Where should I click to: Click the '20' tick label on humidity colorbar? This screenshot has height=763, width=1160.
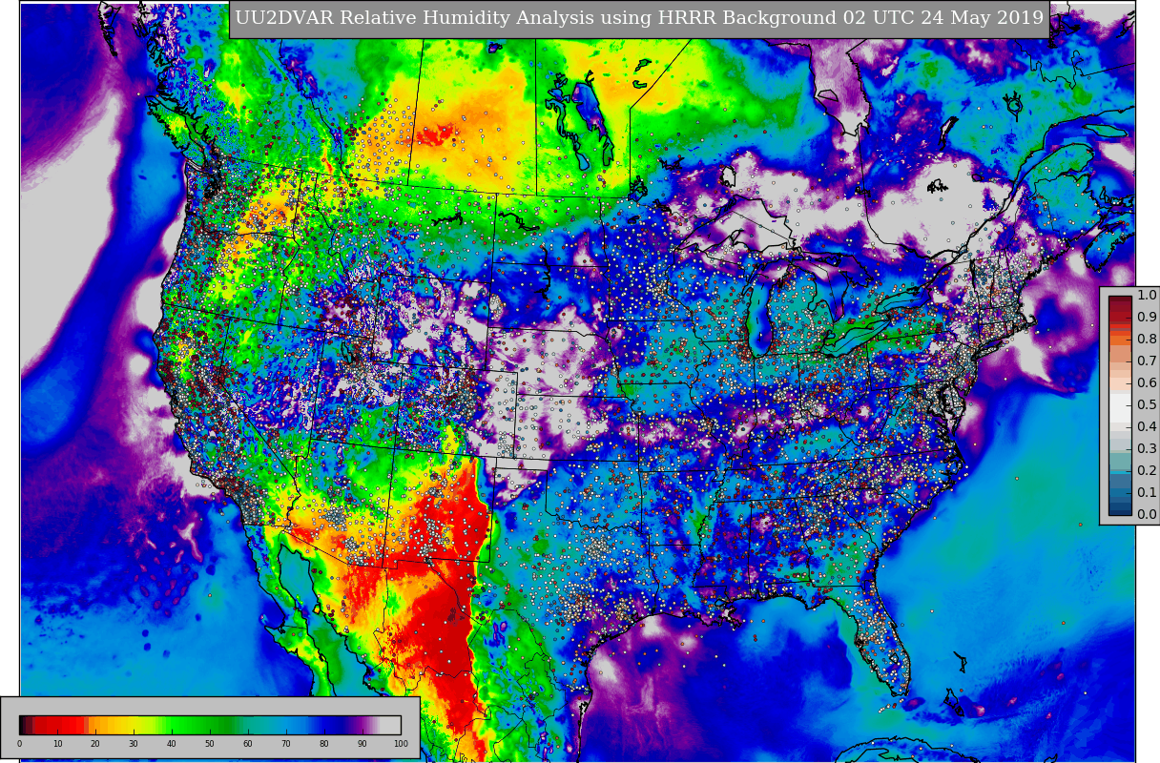(x=95, y=744)
